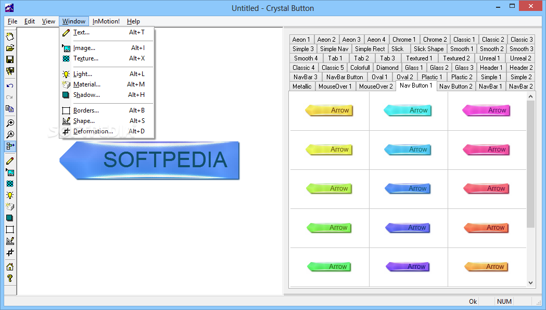
Task: Toggle the highlighted templates panel toolbar icon
Action: 10,146
